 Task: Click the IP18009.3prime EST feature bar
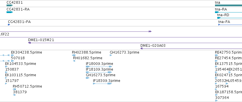[99, 67]
